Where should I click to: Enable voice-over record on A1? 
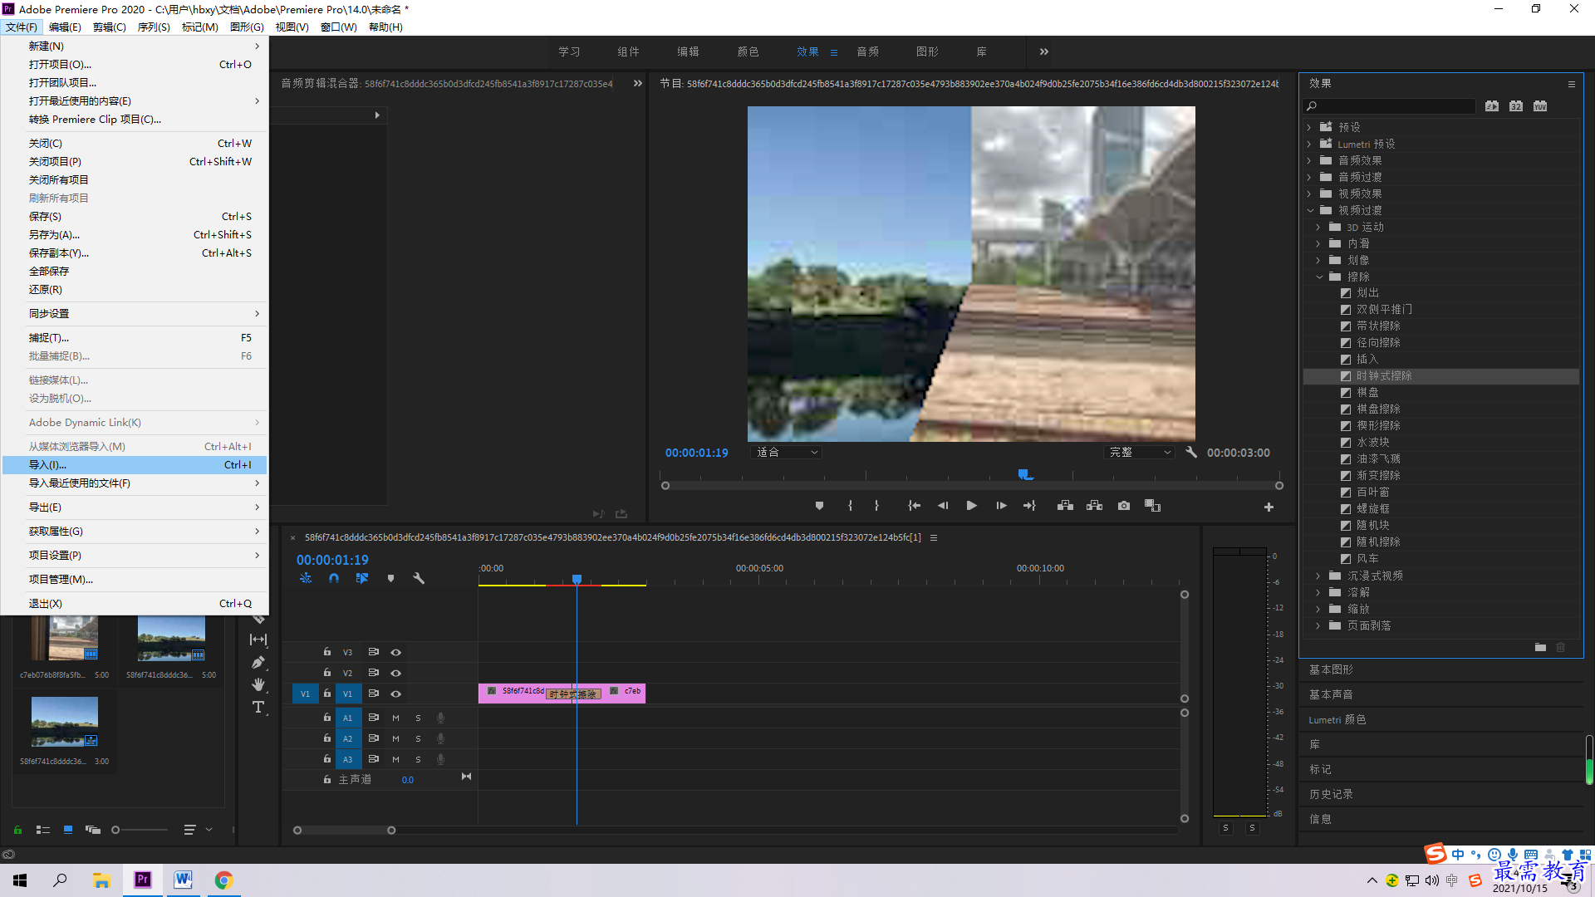click(x=440, y=718)
